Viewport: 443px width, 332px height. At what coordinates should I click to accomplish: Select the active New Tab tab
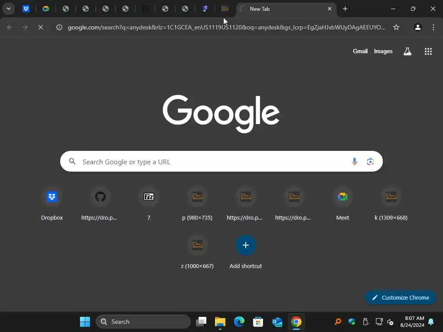[x=286, y=9]
